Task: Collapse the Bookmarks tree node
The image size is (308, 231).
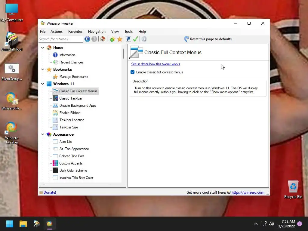Action: pyautogui.click(x=42, y=69)
